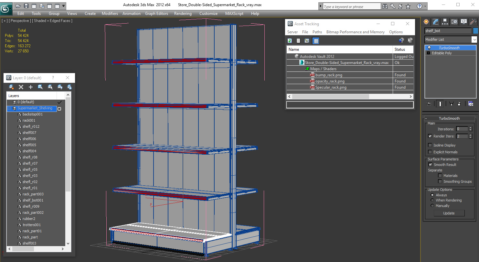Collapse the TurboSmooth rollout
This screenshot has height=262, width=479.
click(x=426, y=118)
